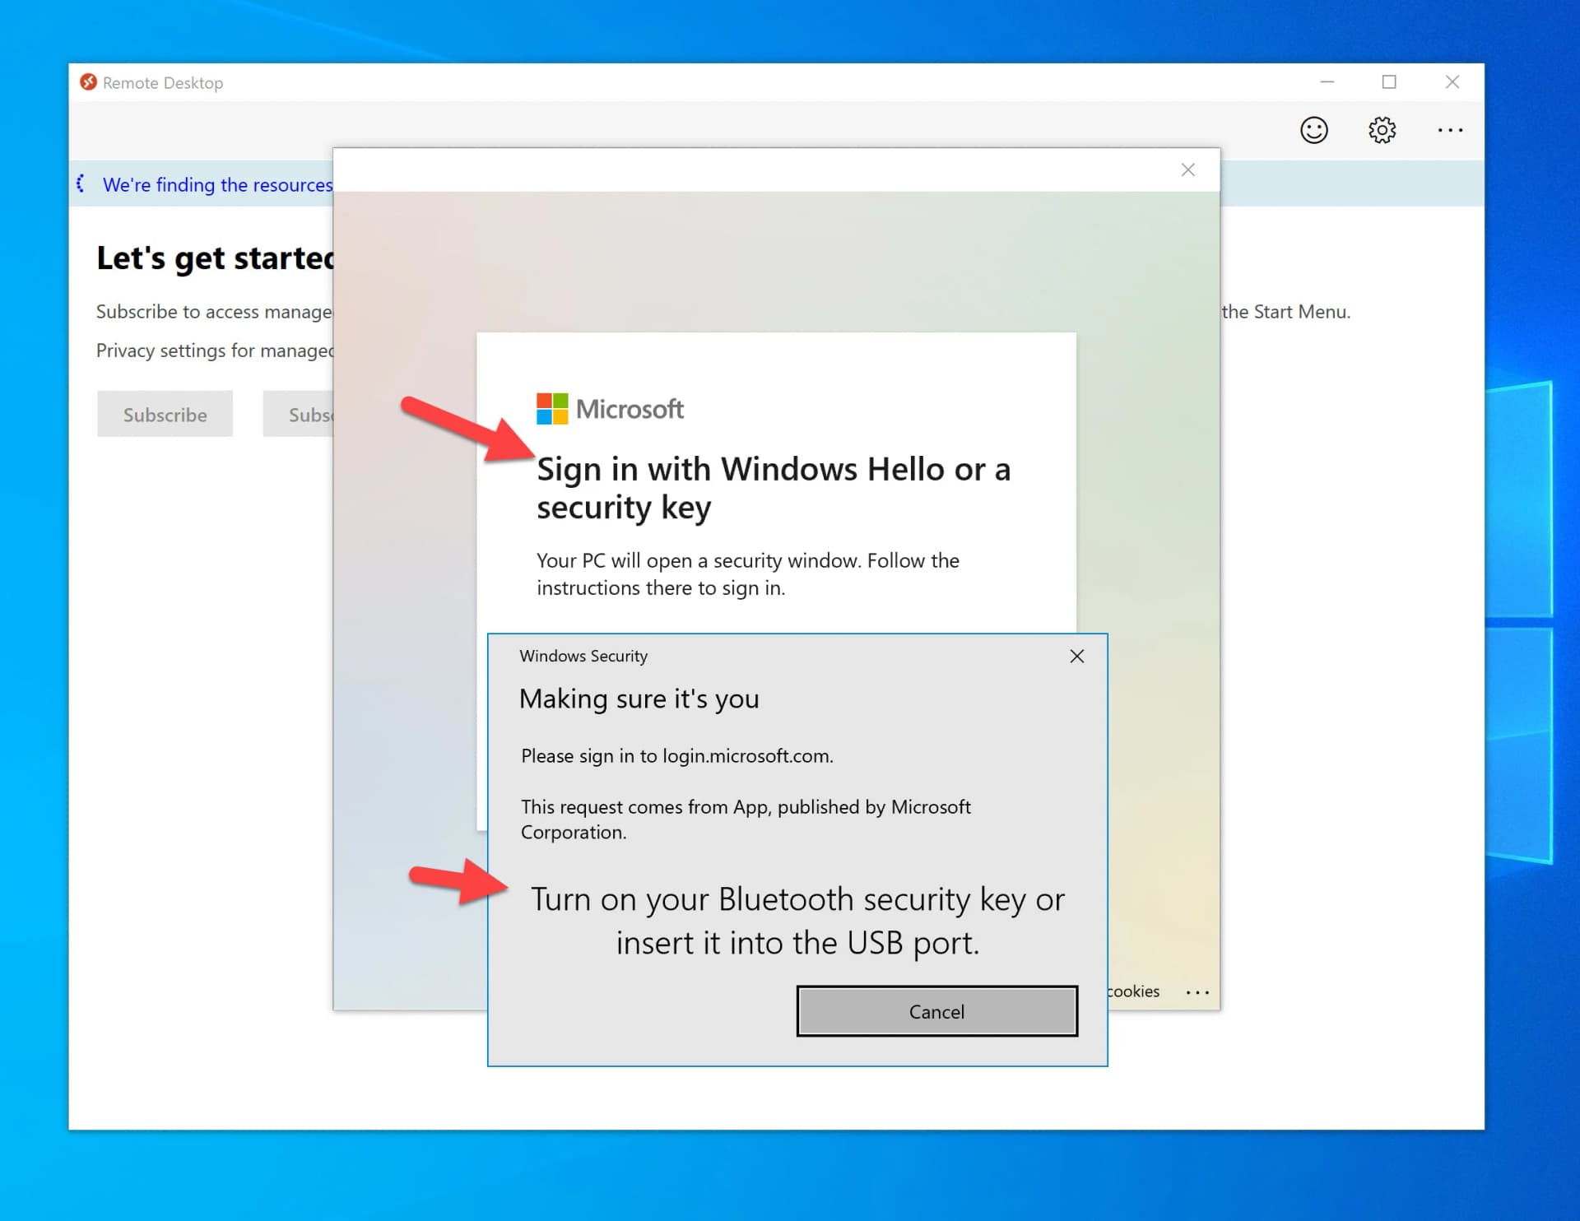
Task: Cancel the security key request
Action: pos(936,1011)
